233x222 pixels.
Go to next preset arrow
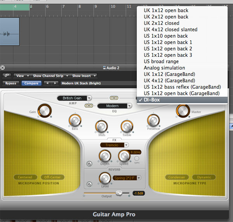[x=55, y=83]
